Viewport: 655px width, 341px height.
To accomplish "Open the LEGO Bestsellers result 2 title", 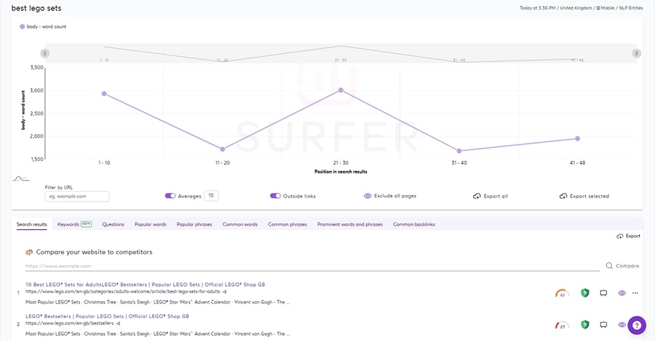I will click(107, 316).
